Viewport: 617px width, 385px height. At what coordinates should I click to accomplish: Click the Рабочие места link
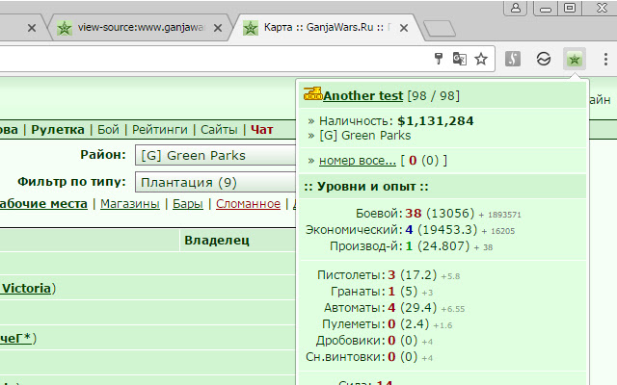43,204
